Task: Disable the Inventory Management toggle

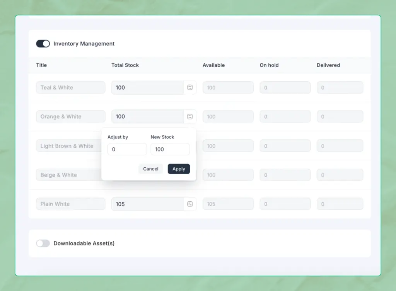Action: click(43, 44)
